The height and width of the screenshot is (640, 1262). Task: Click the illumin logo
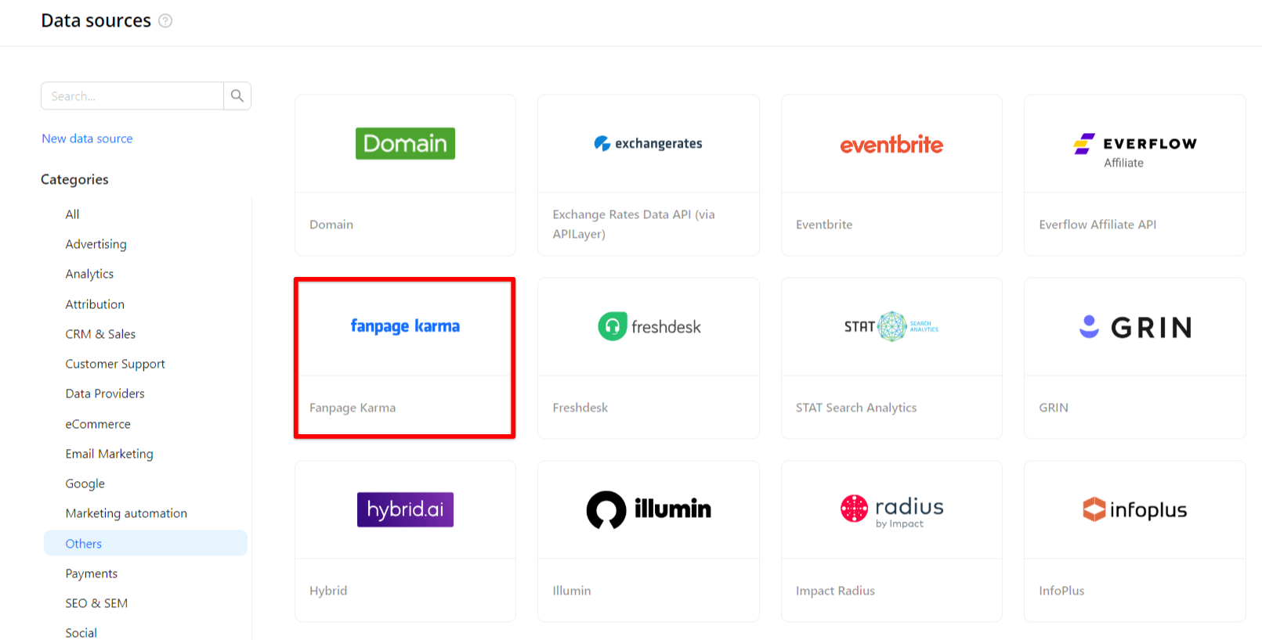pyautogui.click(x=649, y=509)
